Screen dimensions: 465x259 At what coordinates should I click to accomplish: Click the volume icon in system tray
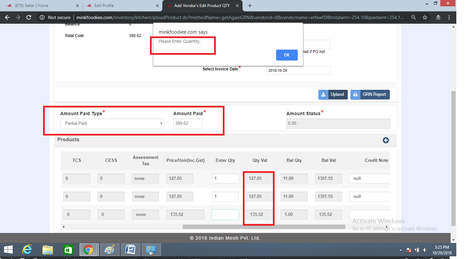425,250
